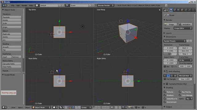Delete the current scene with X icon
This screenshot has width=197, height=110.
[93, 5]
